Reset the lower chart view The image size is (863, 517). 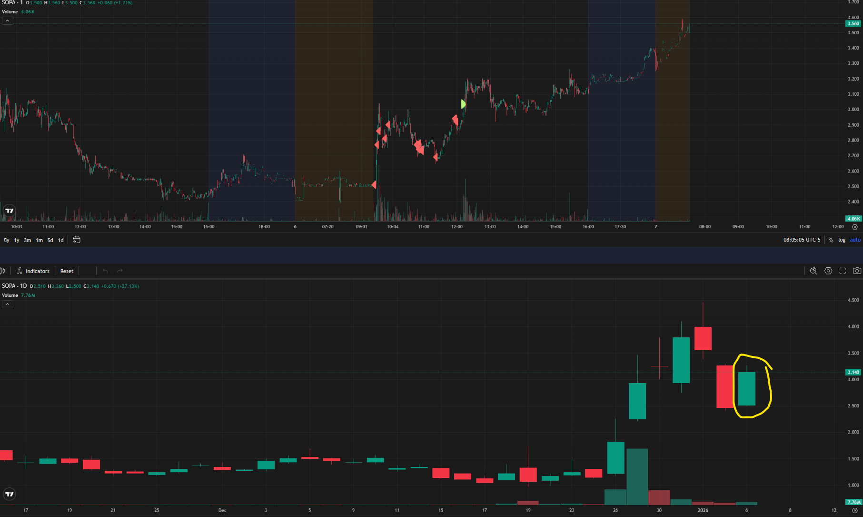[x=66, y=271]
